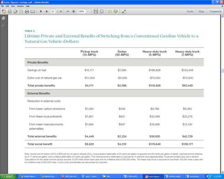
Task: Select the highlight text tool
Action: [116, 11]
